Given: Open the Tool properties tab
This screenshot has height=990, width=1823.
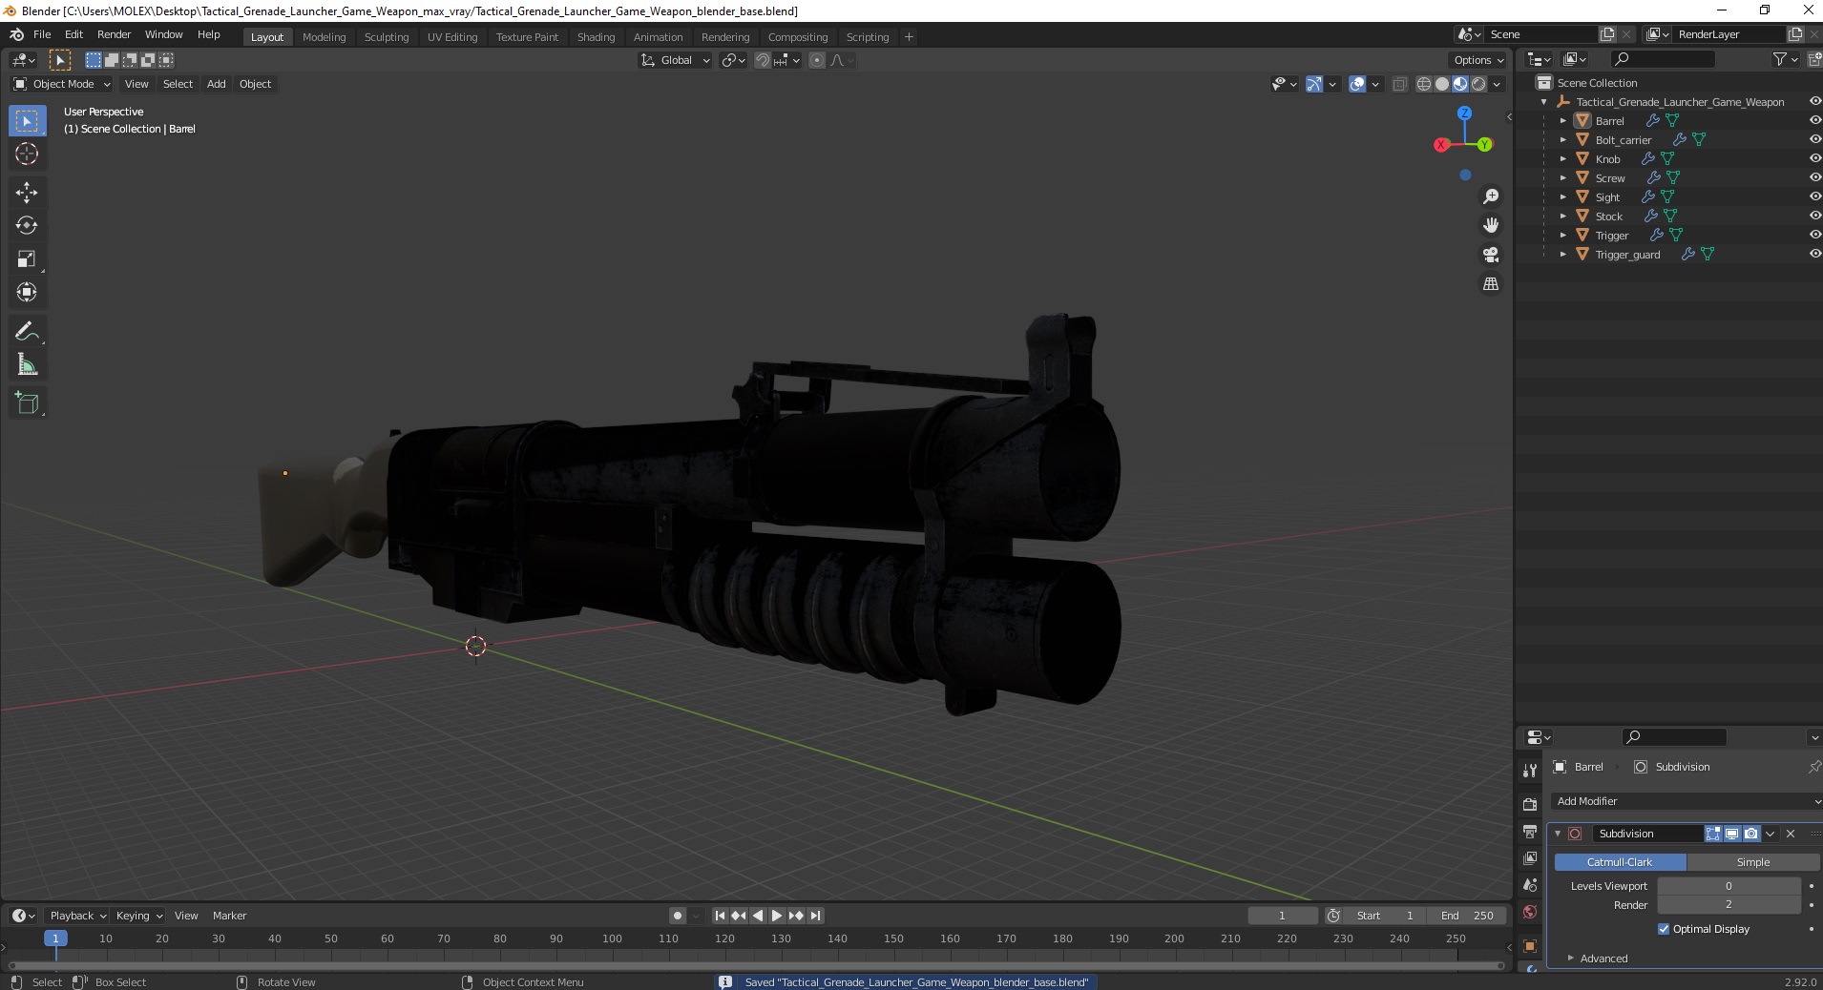Looking at the screenshot, I should click(x=1530, y=770).
